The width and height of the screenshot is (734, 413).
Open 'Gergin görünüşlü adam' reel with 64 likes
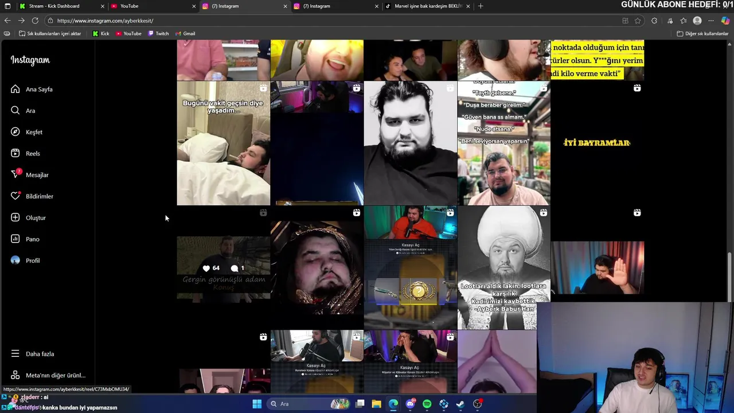(223, 267)
